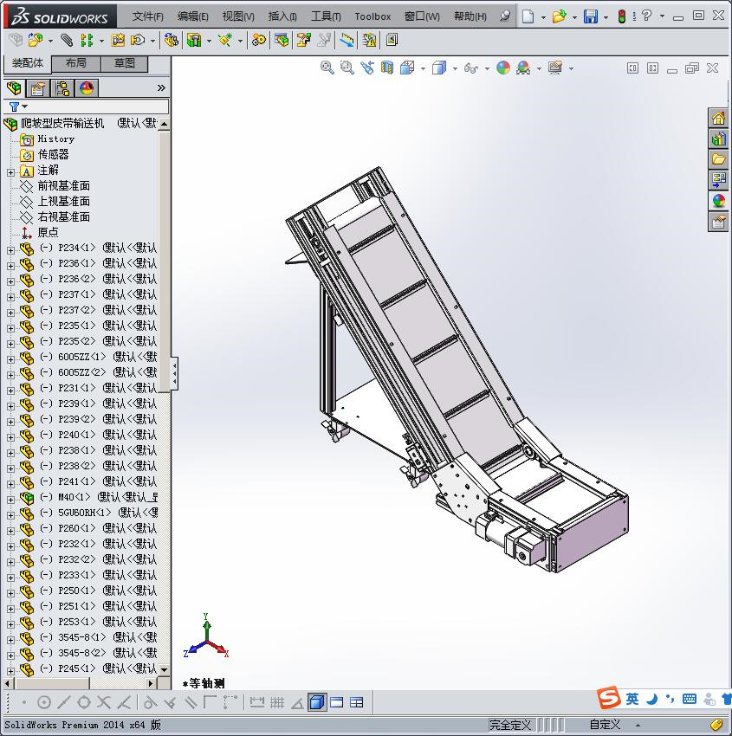
Task: Open the PropertyManager tab icon
Action: pos(38,88)
